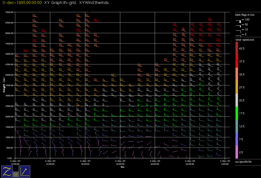Click the 'iss1/prof915h' platform label
Image resolution: width=261 pixels, height=178 pixels.
(x=242, y=162)
